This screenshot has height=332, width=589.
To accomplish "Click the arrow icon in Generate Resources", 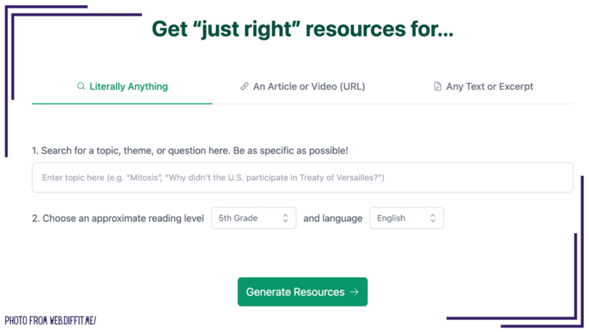I will (354, 292).
